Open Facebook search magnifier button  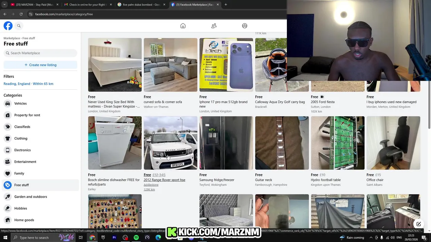point(19,26)
